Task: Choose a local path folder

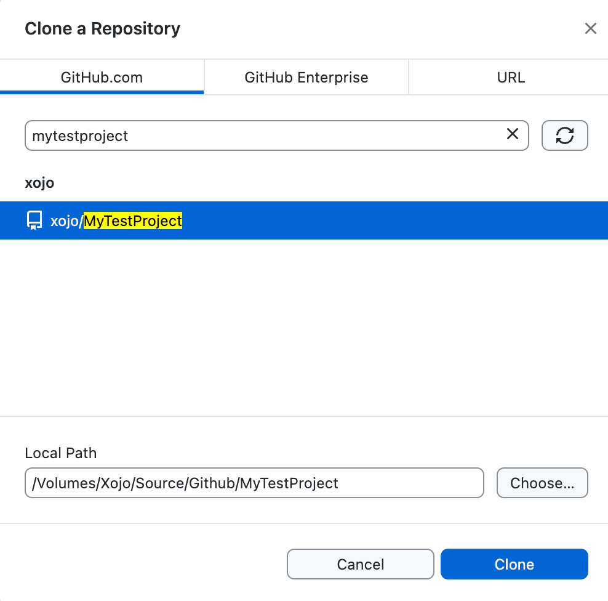Action: 542,483
